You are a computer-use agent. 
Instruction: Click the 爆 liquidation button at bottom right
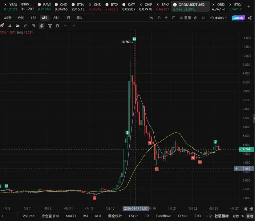(x=251, y=209)
